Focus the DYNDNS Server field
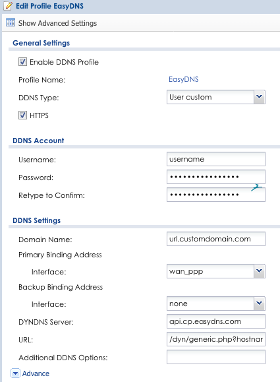The width and height of the screenshot is (280, 382). point(216,321)
